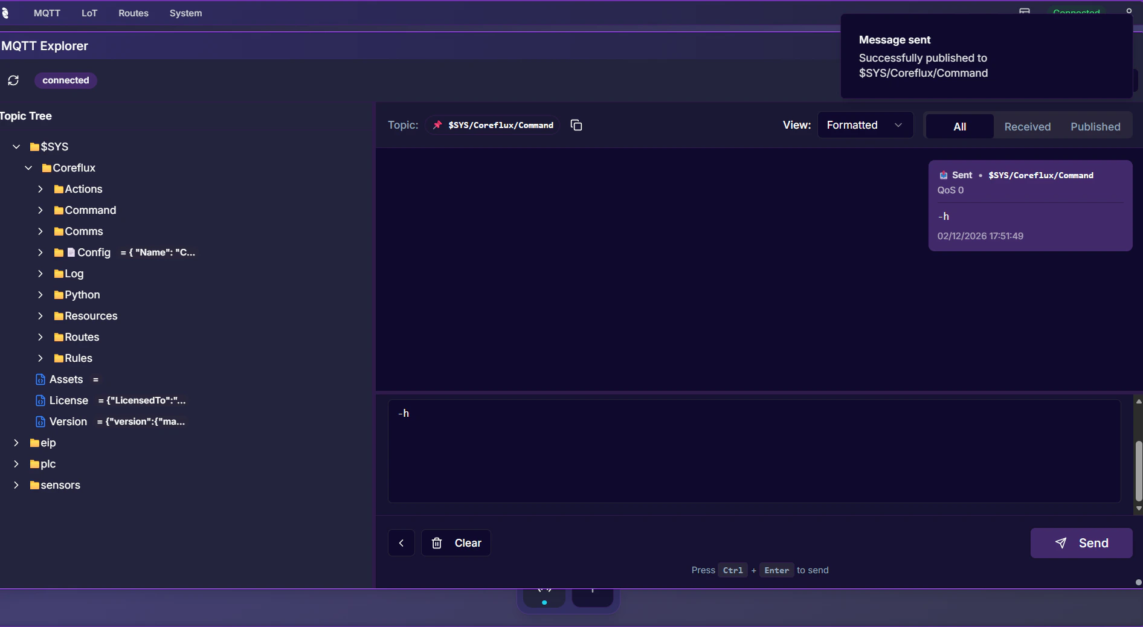Click the refresh connection icon

click(x=13, y=80)
